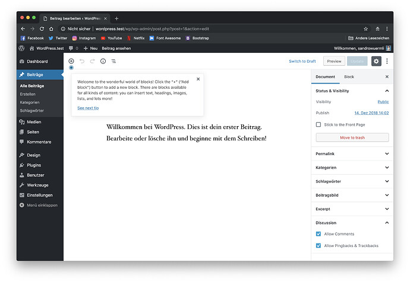This screenshot has height=282, width=410.
Task: Switch to the Document tab
Action: coord(325,76)
